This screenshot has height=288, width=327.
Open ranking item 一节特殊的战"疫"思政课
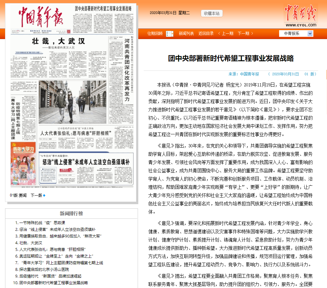(42, 223)
